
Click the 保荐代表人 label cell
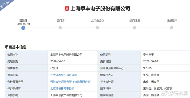119,75
